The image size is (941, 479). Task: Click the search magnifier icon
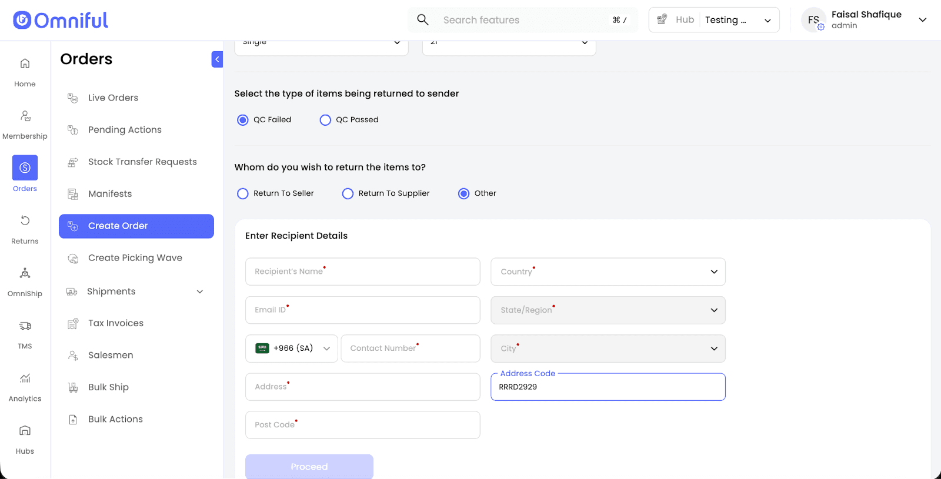tap(423, 20)
